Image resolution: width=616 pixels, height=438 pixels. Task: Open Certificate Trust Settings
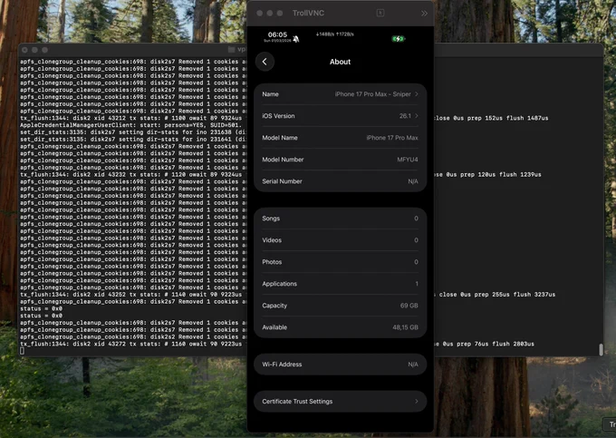click(341, 401)
